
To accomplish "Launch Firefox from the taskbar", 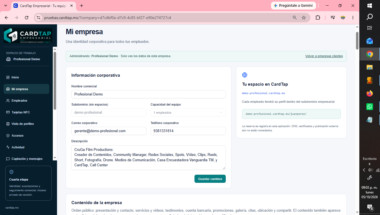I will click(370, 94).
